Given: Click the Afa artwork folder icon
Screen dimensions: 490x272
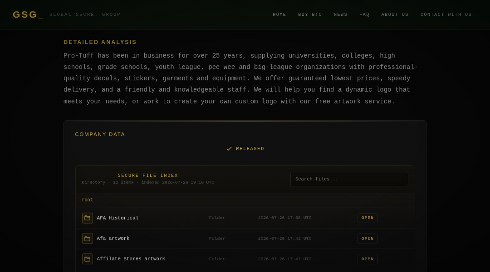Looking at the screenshot, I should click(88, 238).
